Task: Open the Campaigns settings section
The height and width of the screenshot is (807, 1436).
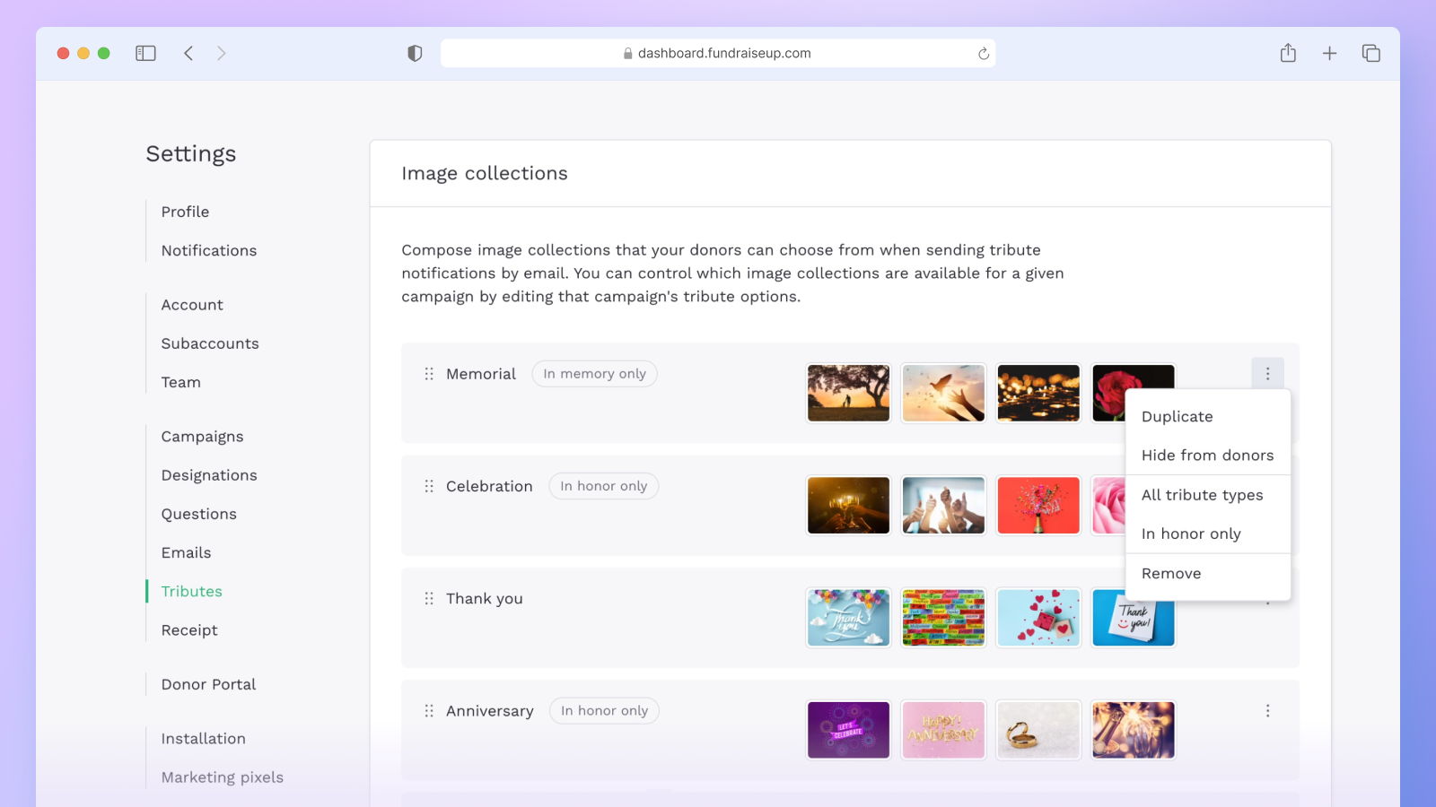Action: [202, 437]
